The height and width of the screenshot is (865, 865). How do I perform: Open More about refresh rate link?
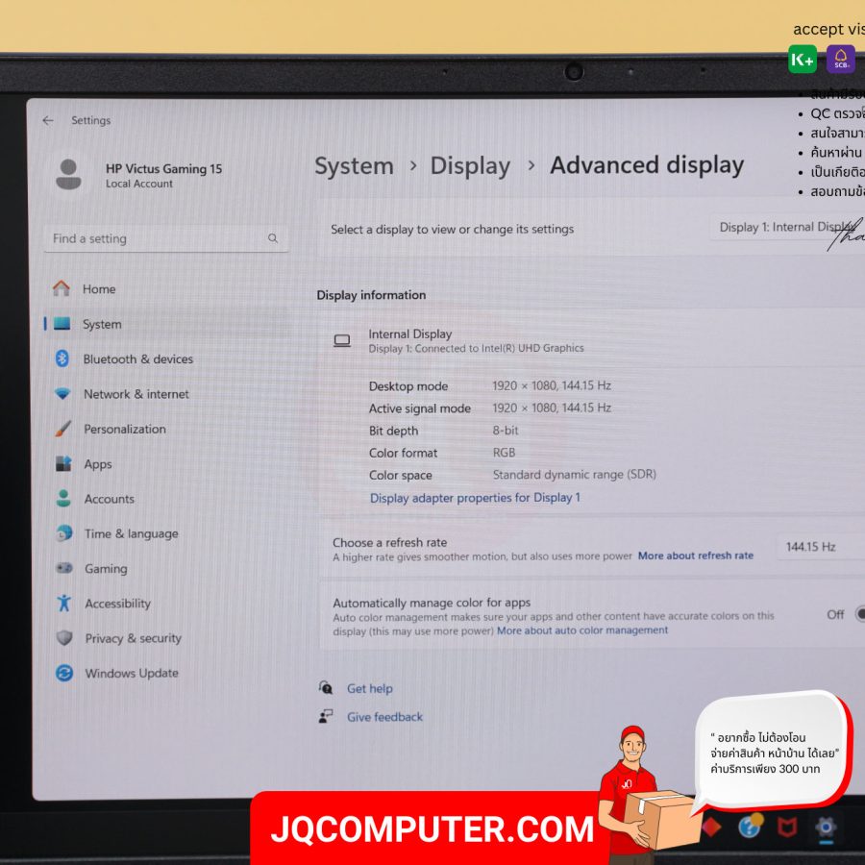pyautogui.click(x=696, y=556)
